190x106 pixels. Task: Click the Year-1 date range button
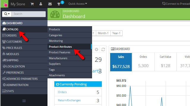point(116,33)
